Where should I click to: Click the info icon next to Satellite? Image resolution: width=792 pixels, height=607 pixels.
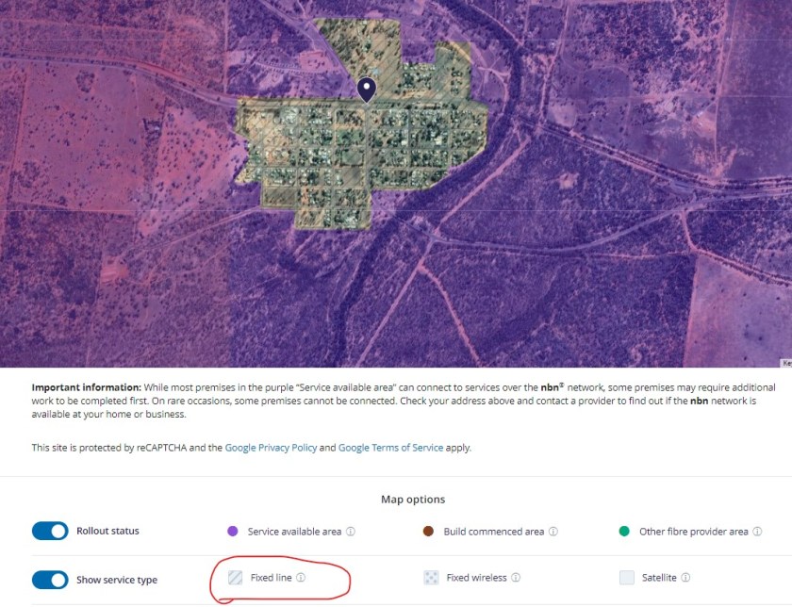686,578
